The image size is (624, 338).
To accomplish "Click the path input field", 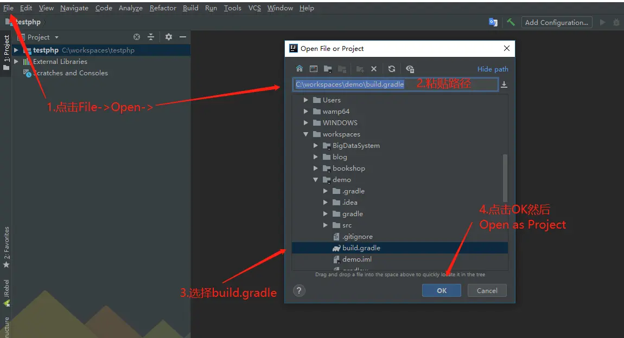I will click(x=395, y=84).
